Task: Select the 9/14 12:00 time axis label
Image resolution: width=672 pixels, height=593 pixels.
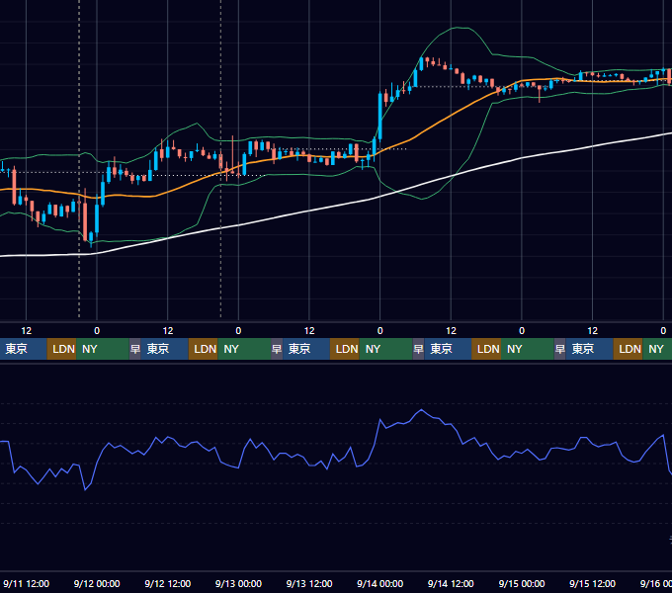Action: 451,583
